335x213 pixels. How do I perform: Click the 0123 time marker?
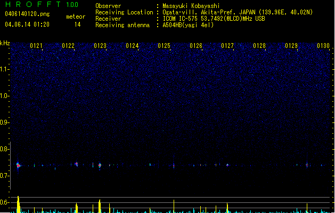pyautogui.click(x=100, y=46)
